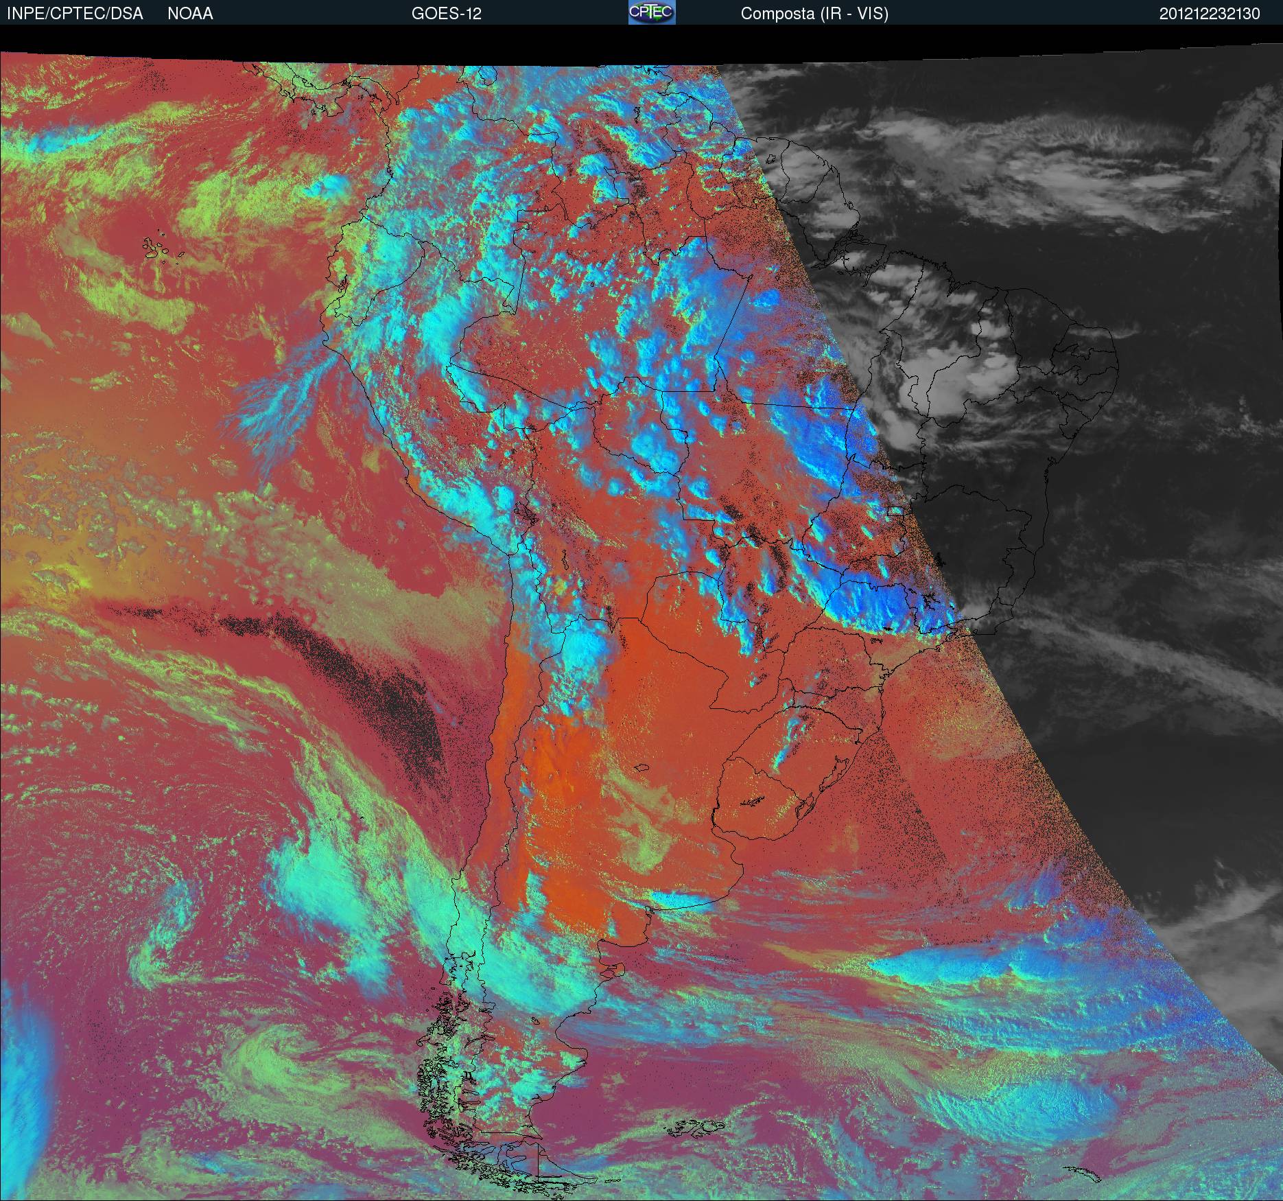This screenshot has height=1201, width=1283.
Task: Select the Composta (IR - VIS) label
Action: coord(814,14)
